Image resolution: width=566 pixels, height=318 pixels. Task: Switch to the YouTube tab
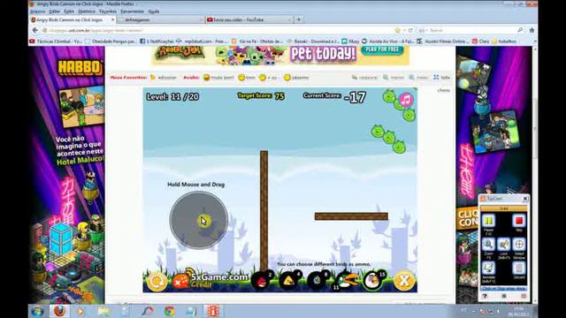coord(249,19)
